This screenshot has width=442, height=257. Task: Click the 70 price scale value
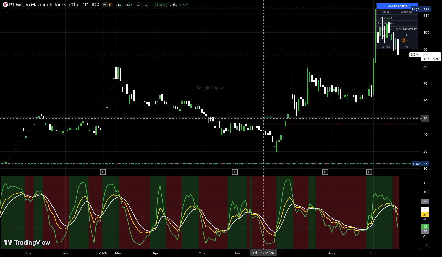[x=425, y=84]
